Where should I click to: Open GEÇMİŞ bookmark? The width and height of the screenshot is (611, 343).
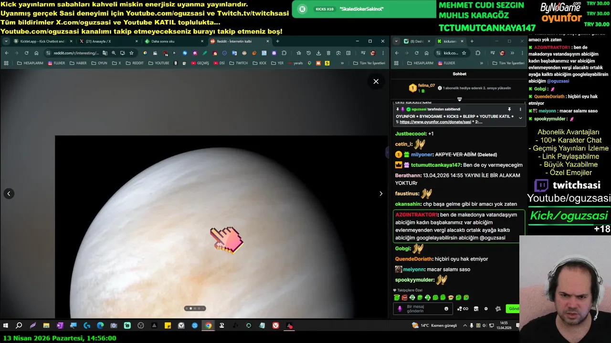point(200,63)
